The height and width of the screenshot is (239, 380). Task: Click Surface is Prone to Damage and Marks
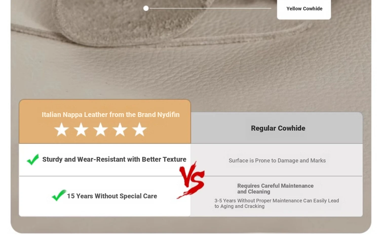click(277, 160)
